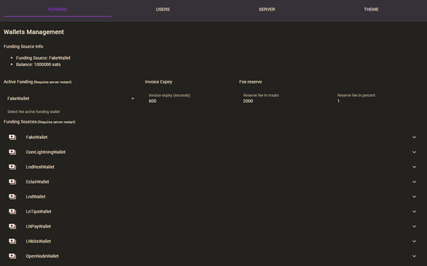Click the Reserve fee in msats field
The height and width of the screenshot is (266, 427).
click(x=282, y=99)
